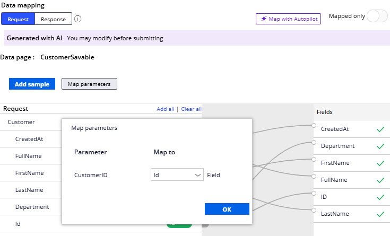Click green checkmark next to CreatedAt field
Viewport: 390px width, 236px height.
point(380,129)
